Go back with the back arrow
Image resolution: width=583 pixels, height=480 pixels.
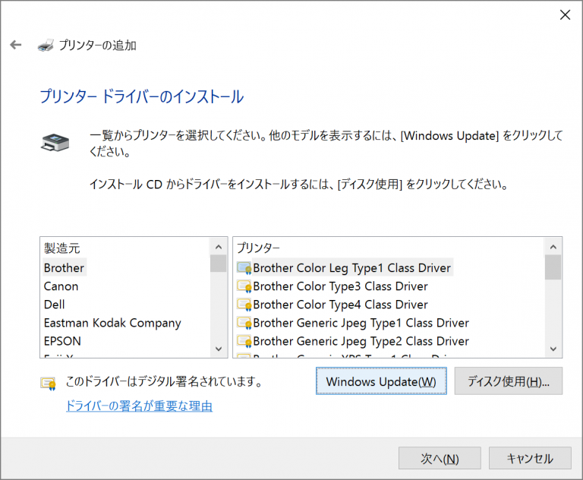point(16,45)
